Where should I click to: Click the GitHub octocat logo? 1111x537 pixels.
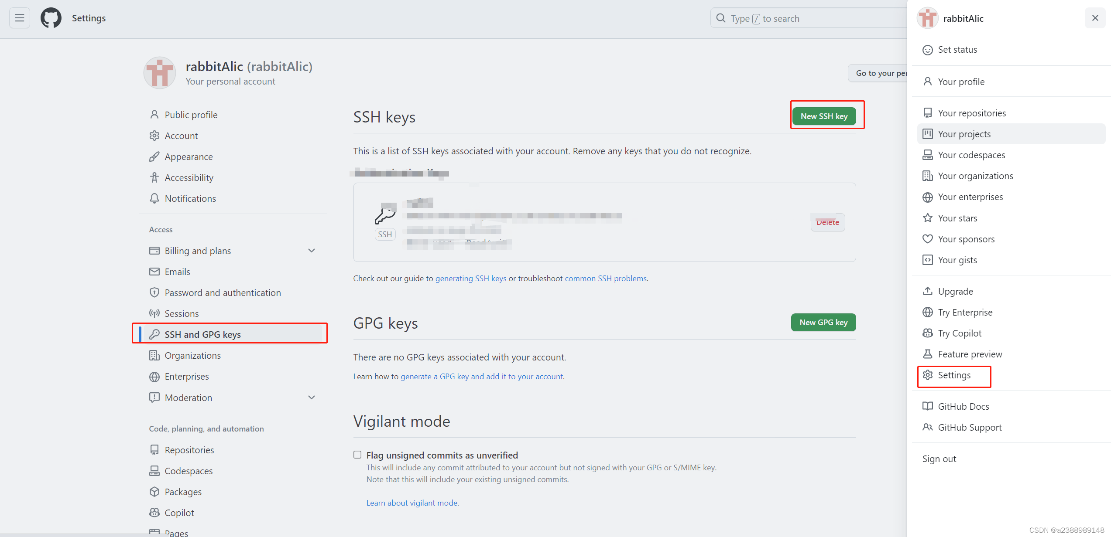click(x=50, y=18)
